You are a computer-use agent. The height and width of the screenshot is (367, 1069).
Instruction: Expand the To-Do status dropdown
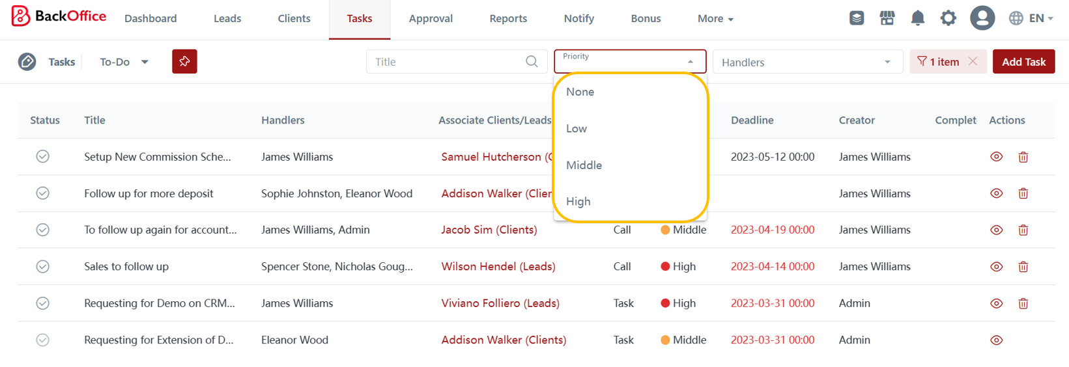124,62
